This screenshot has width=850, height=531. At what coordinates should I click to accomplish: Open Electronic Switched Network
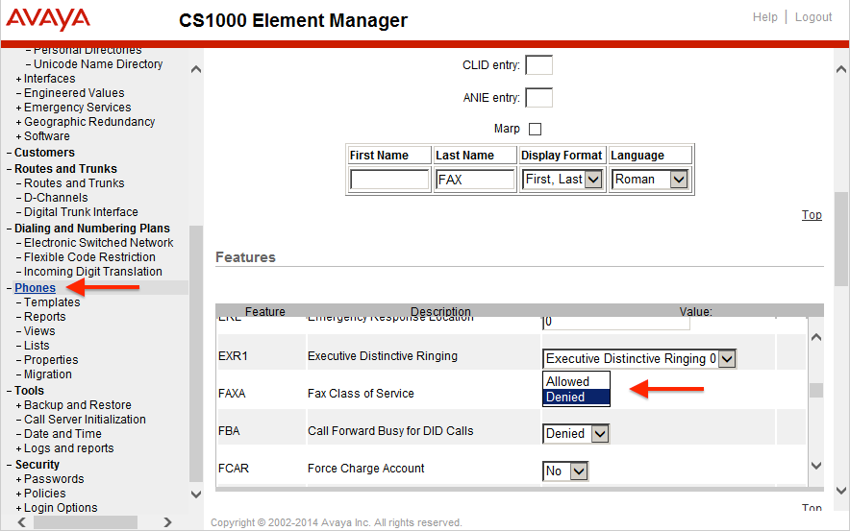pyautogui.click(x=99, y=243)
